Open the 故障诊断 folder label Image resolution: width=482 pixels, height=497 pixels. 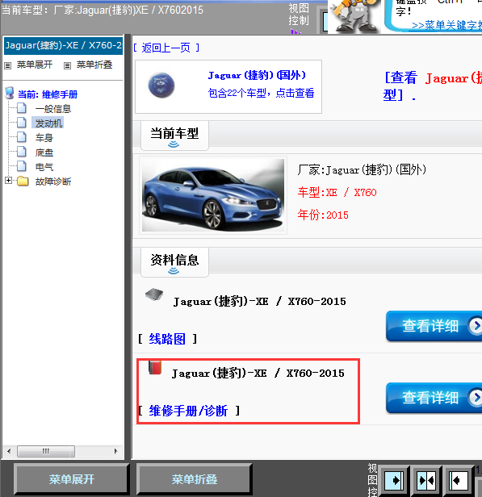[53, 182]
